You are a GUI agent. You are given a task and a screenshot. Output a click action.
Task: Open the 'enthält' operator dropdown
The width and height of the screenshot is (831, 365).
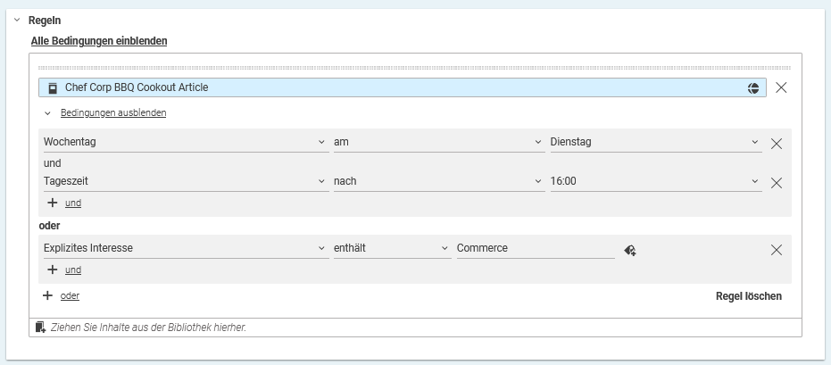pyautogui.click(x=392, y=248)
